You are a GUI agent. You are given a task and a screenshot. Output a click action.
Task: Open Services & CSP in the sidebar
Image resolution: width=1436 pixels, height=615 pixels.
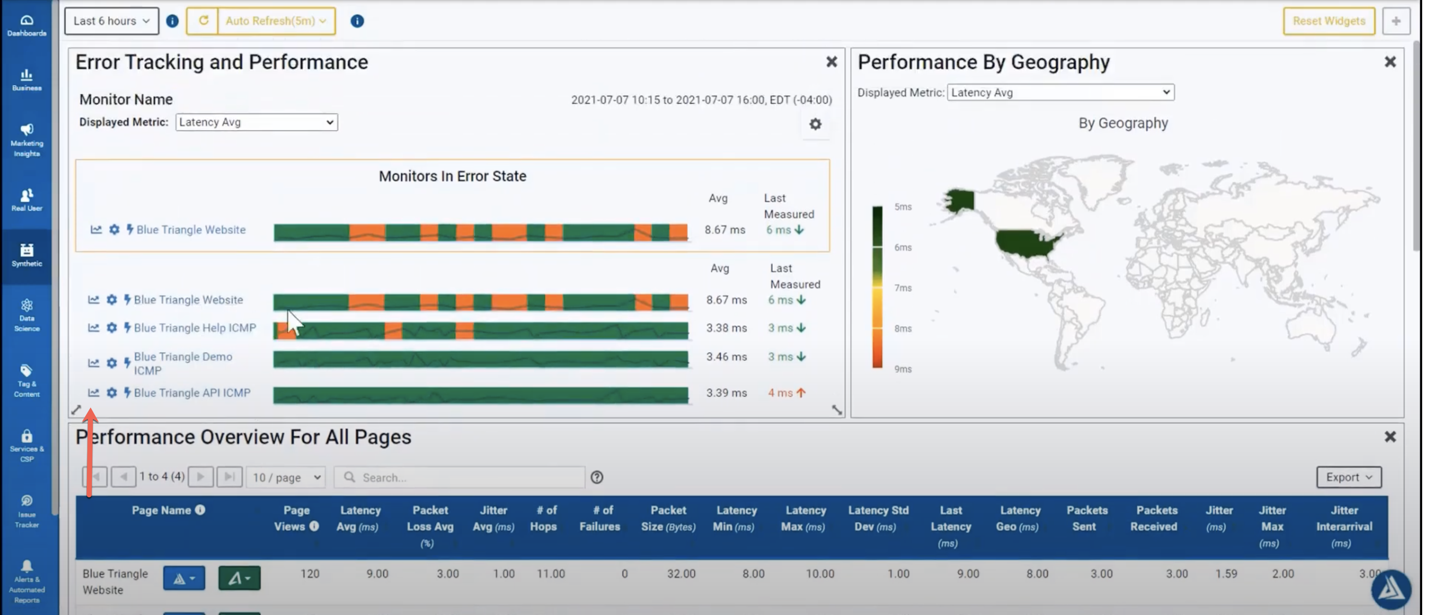tap(26, 446)
